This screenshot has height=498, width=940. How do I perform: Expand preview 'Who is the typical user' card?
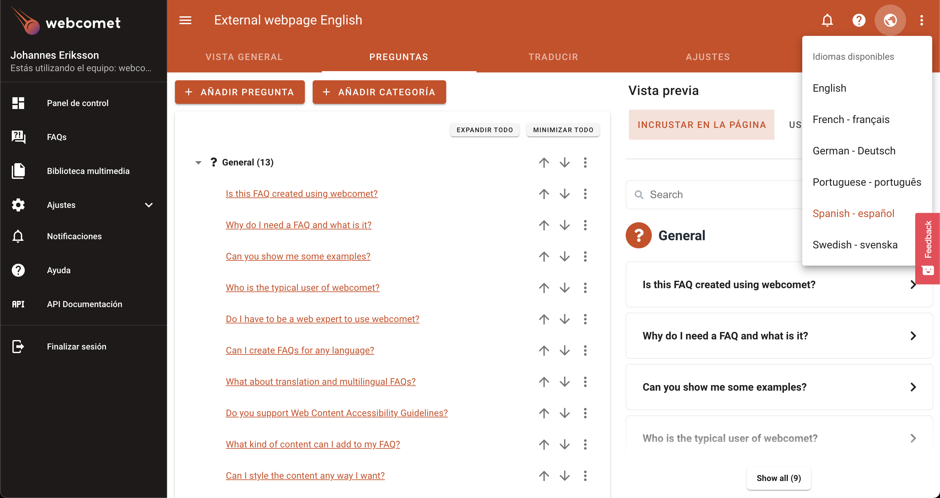[779, 438]
